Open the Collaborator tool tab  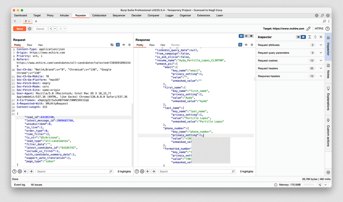(99, 15)
